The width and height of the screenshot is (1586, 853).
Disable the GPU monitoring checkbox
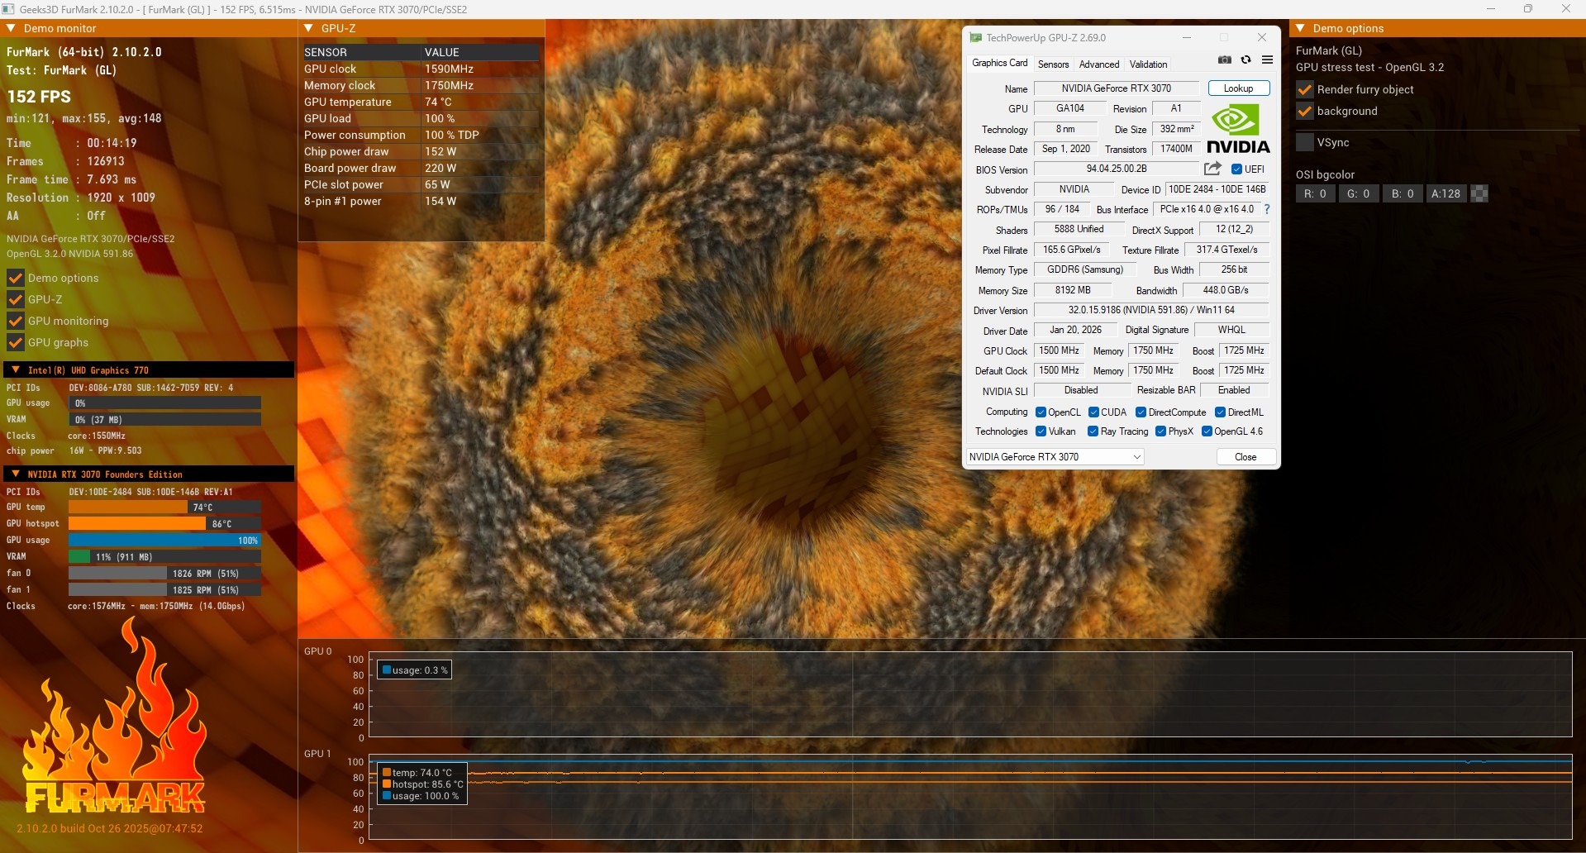(x=15, y=321)
